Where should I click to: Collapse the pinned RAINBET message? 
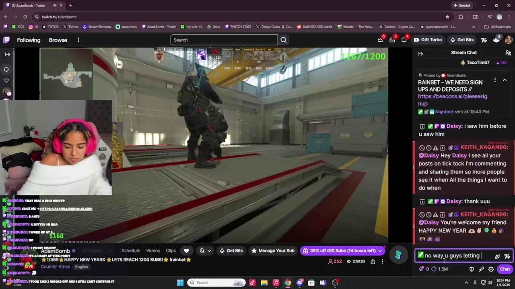click(505, 80)
